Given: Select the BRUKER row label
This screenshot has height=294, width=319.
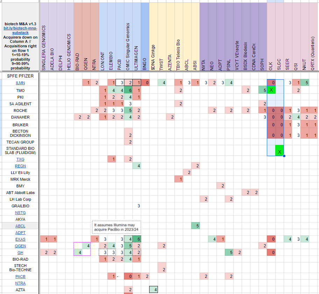Looking at the screenshot, I should 20,125.
